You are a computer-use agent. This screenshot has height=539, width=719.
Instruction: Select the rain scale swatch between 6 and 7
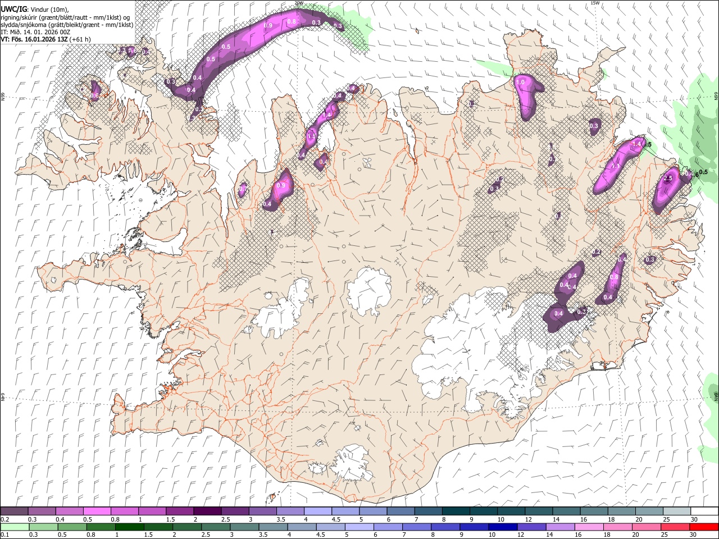pyautogui.click(x=389, y=527)
